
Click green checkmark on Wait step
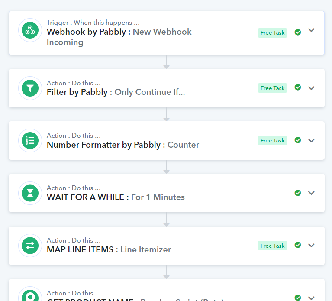pyautogui.click(x=298, y=193)
